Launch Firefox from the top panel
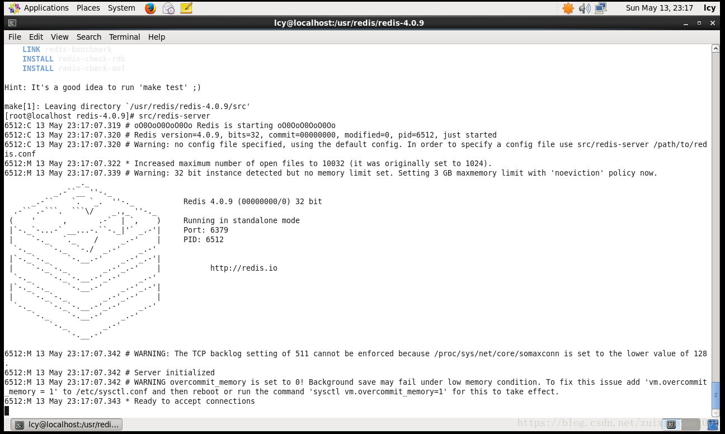The width and height of the screenshot is (725, 434). click(x=150, y=8)
